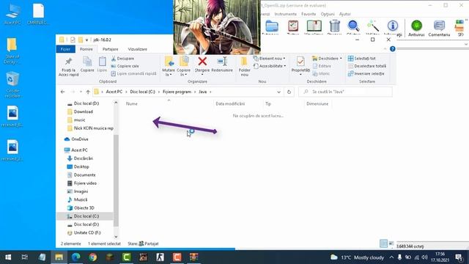Click Deselectare totală
This screenshot has height=264, width=469.
[x=366, y=66]
